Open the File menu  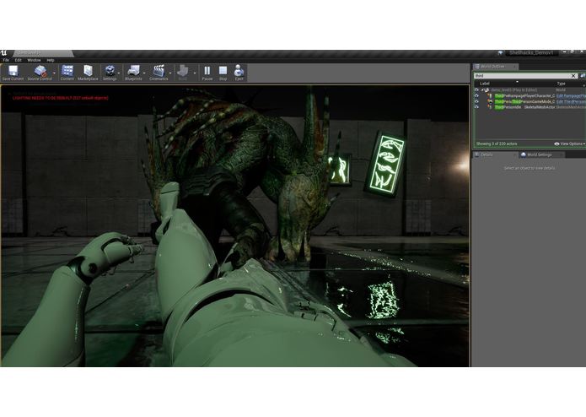[6, 60]
